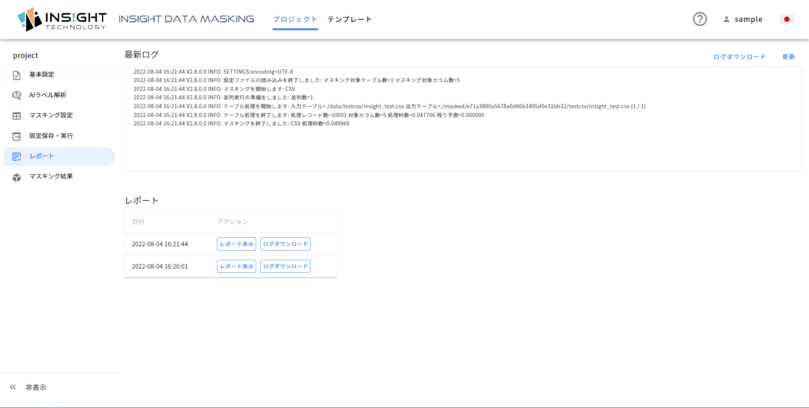Click the Insight Technology logo
Viewport: 809px width, 408px height.
click(x=62, y=19)
